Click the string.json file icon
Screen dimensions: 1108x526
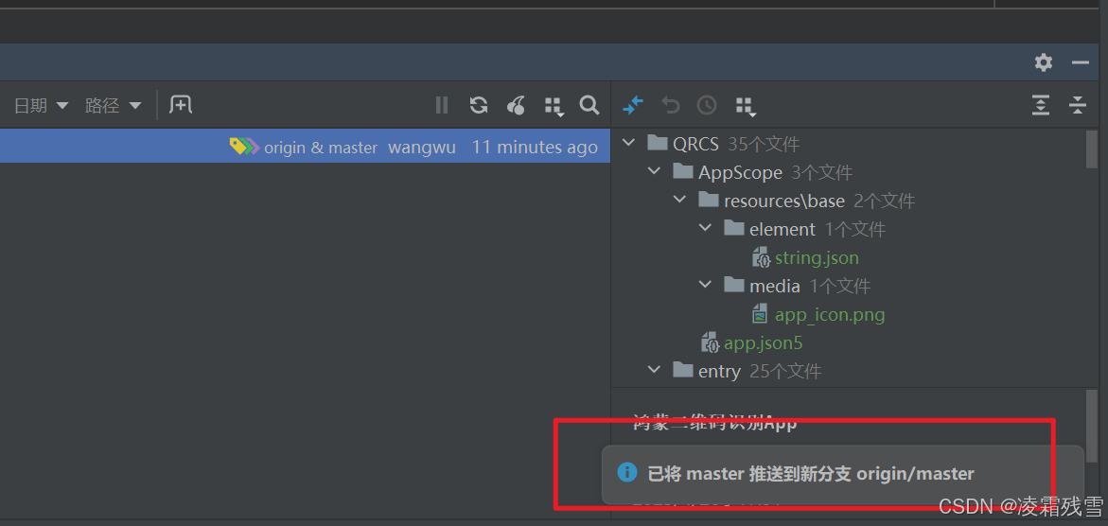[x=761, y=257]
